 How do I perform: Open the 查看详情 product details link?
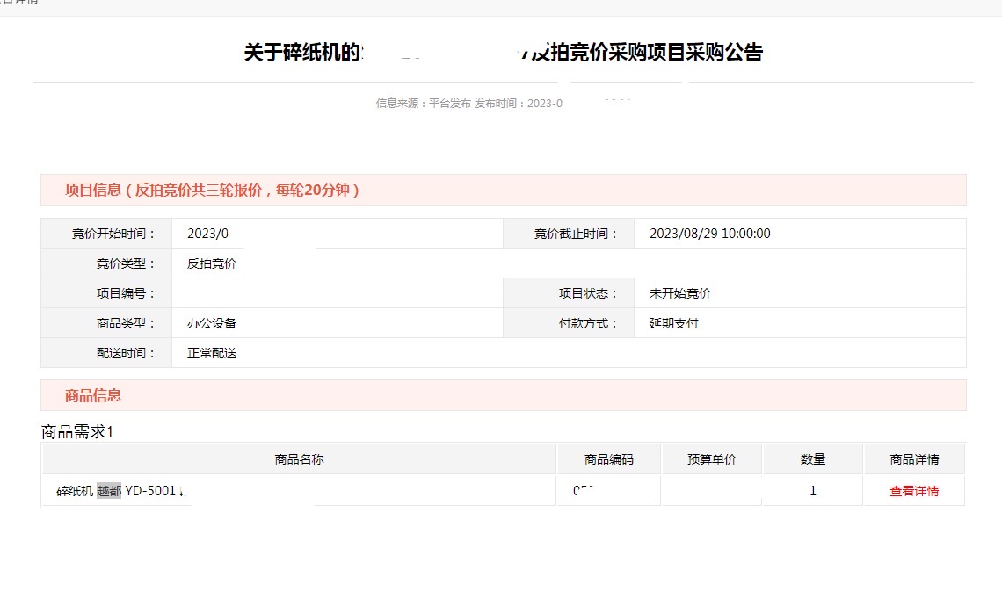click(x=914, y=491)
